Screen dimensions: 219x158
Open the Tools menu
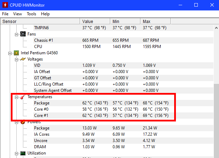(x=31, y=14)
